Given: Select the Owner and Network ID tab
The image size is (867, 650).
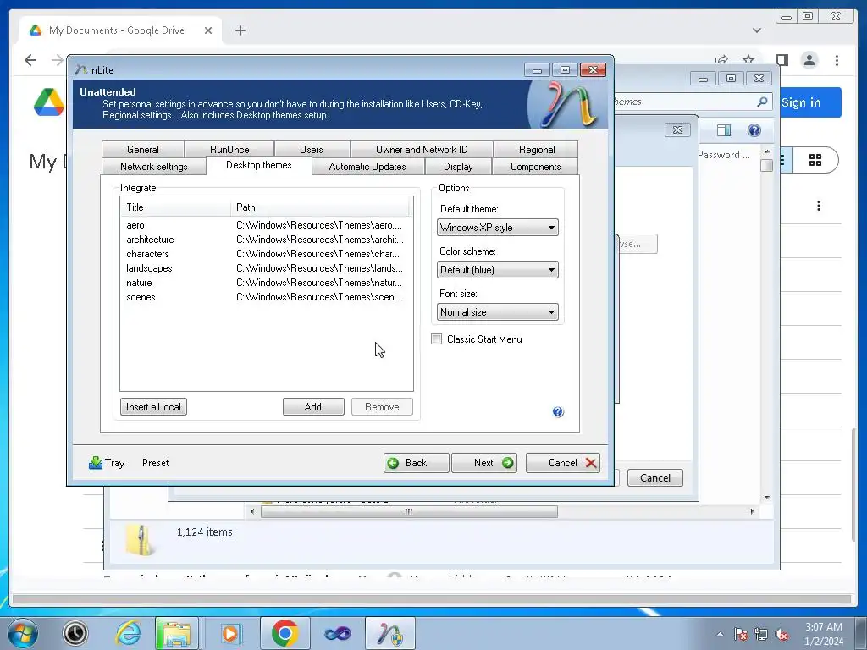Looking at the screenshot, I should coord(422,149).
